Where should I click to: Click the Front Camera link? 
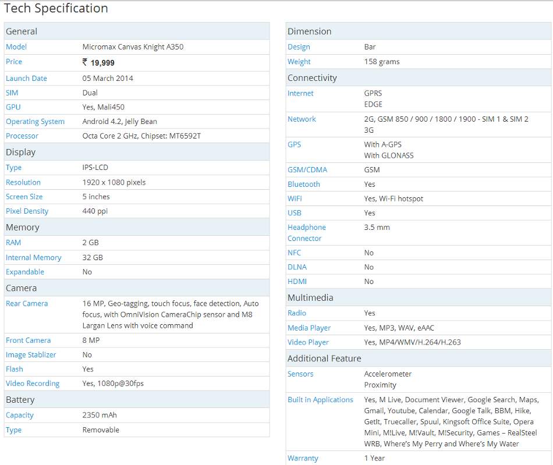click(28, 340)
